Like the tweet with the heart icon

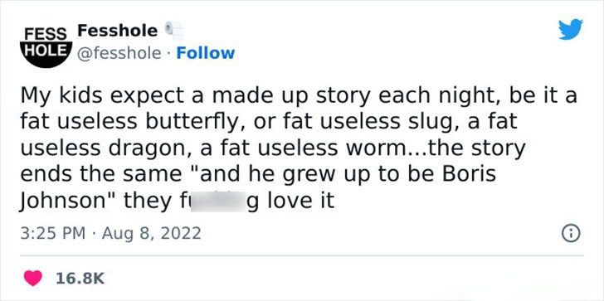click(x=33, y=279)
